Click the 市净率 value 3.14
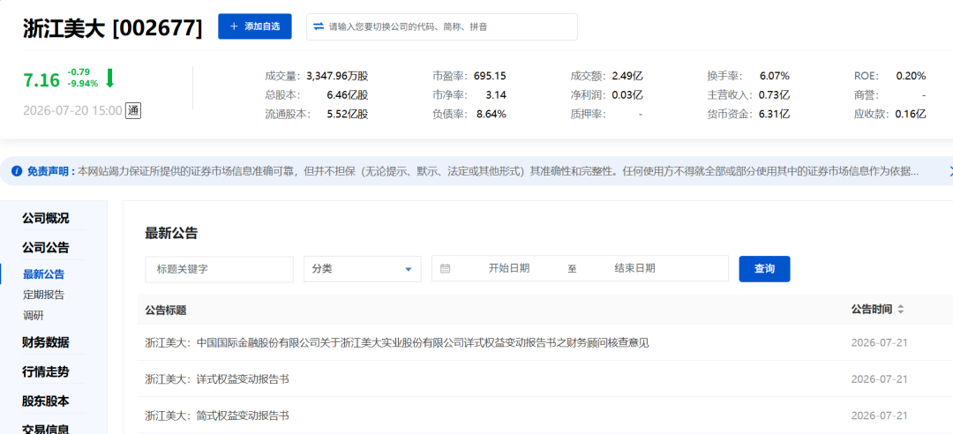 click(x=496, y=94)
